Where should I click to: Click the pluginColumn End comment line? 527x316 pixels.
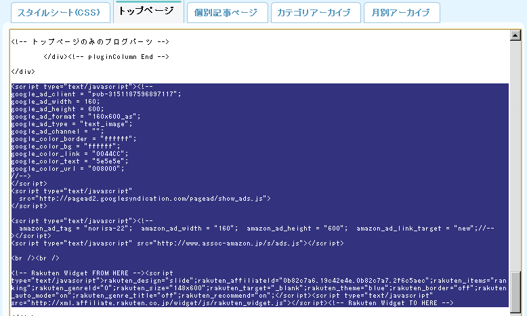(x=106, y=57)
